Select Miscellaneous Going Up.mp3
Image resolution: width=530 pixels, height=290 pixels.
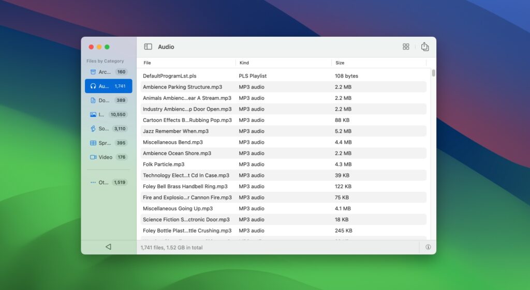pos(178,209)
